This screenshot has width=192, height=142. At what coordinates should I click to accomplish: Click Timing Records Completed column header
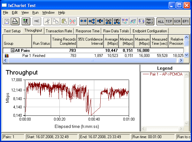point(64,41)
